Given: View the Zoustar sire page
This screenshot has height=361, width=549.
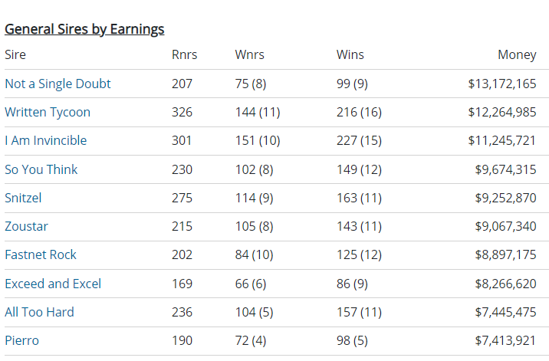Looking at the screenshot, I should 26,226.
